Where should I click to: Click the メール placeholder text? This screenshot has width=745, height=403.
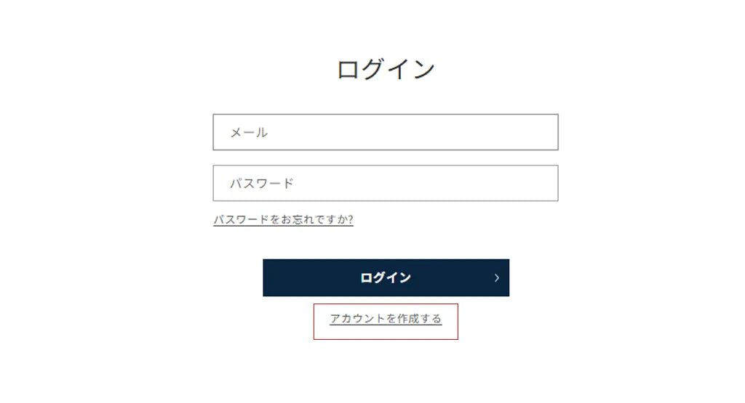pos(249,132)
